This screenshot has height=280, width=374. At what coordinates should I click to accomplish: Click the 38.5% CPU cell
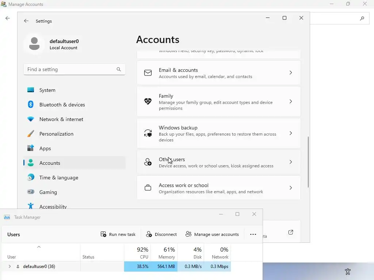137,267
